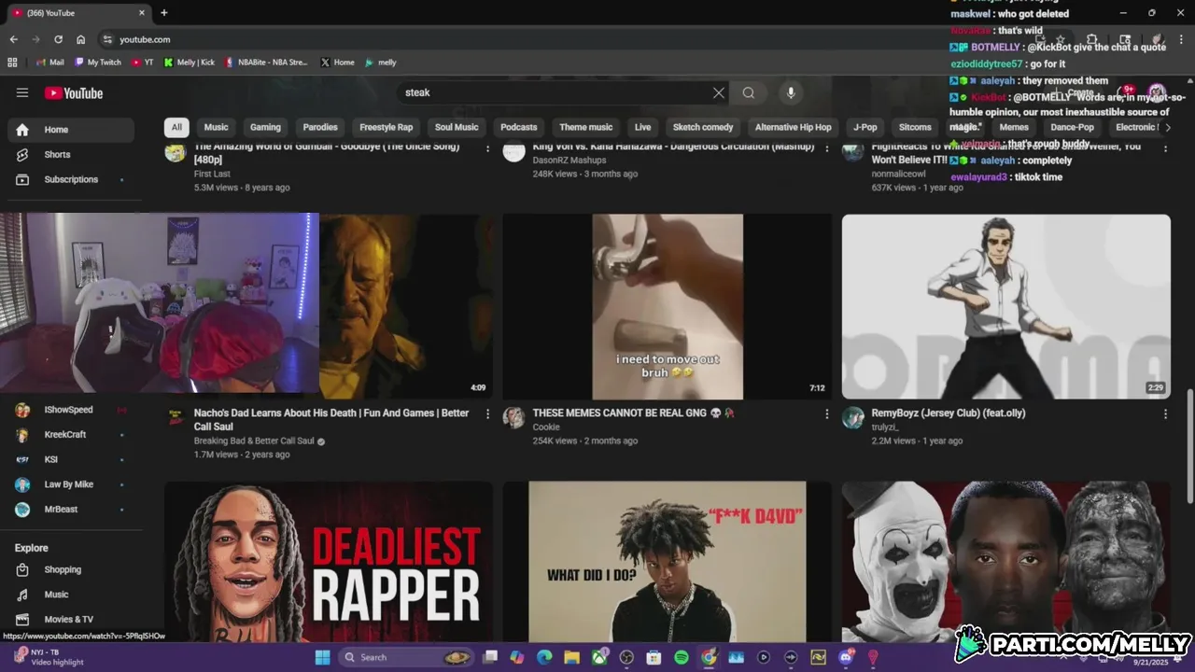Select the 'Music' filter chip

[216, 127]
